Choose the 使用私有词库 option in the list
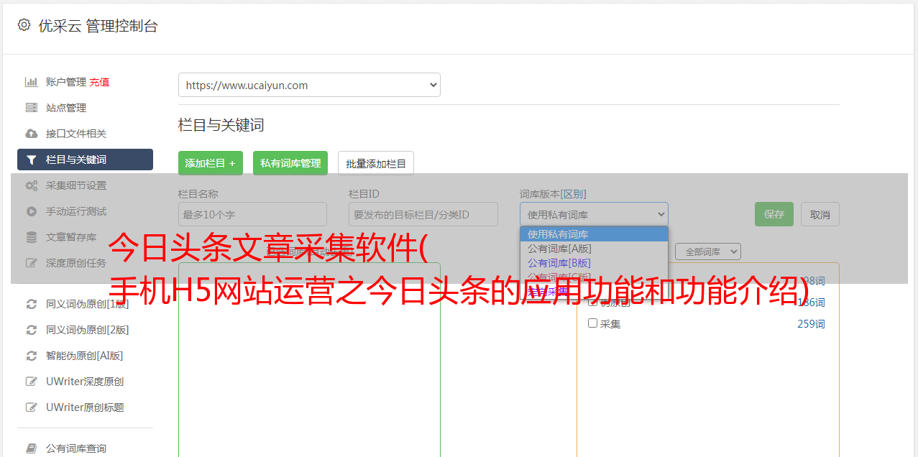This screenshot has height=457, width=918. pos(594,234)
